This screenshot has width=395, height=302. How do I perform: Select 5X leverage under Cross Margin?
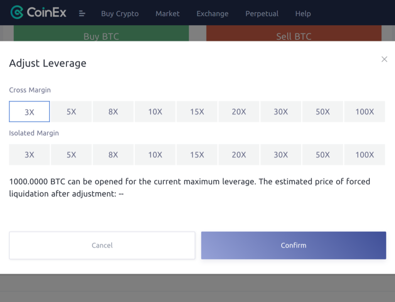pyautogui.click(x=71, y=111)
